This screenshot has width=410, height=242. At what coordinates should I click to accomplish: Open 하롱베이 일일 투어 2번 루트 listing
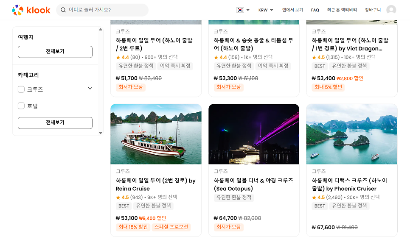click(x=154, y=44)
